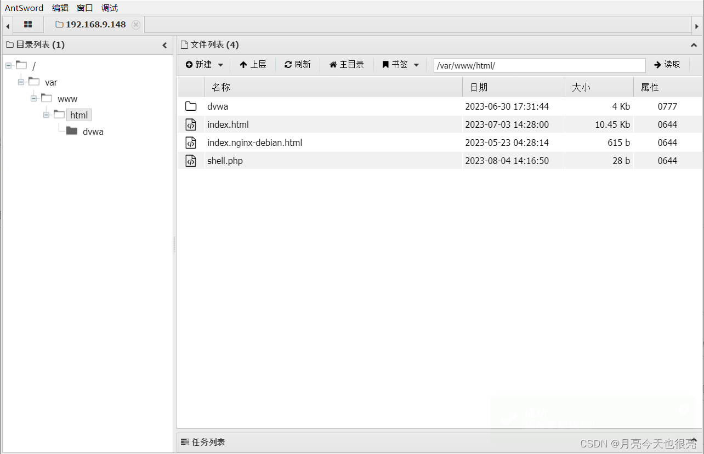Select the index.html file name
The width and height of the screenshot is (704, 454).
228,124
